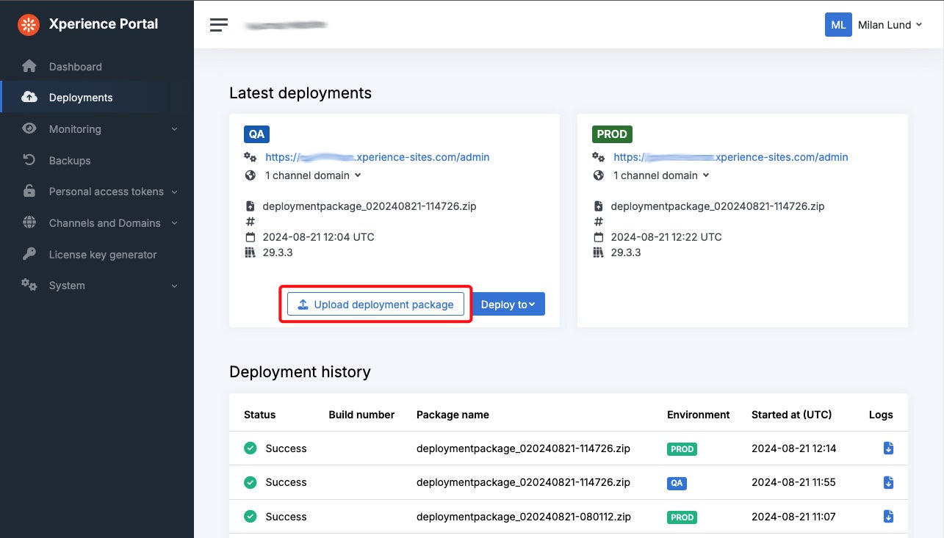Expand the Monitoring sidebar section
The image size is (944, 538).
click(174, 129)
